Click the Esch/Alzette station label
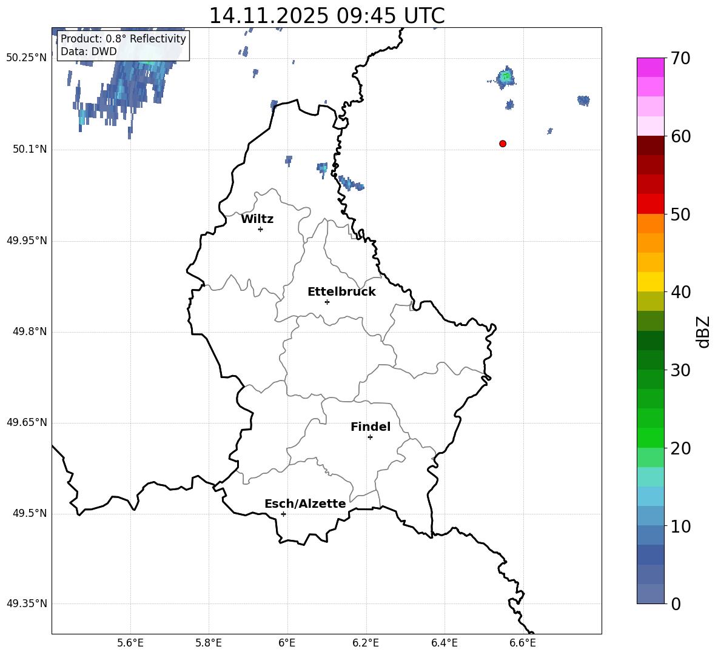The height and width of the screenshot is (655, 718). click(305, 504)
